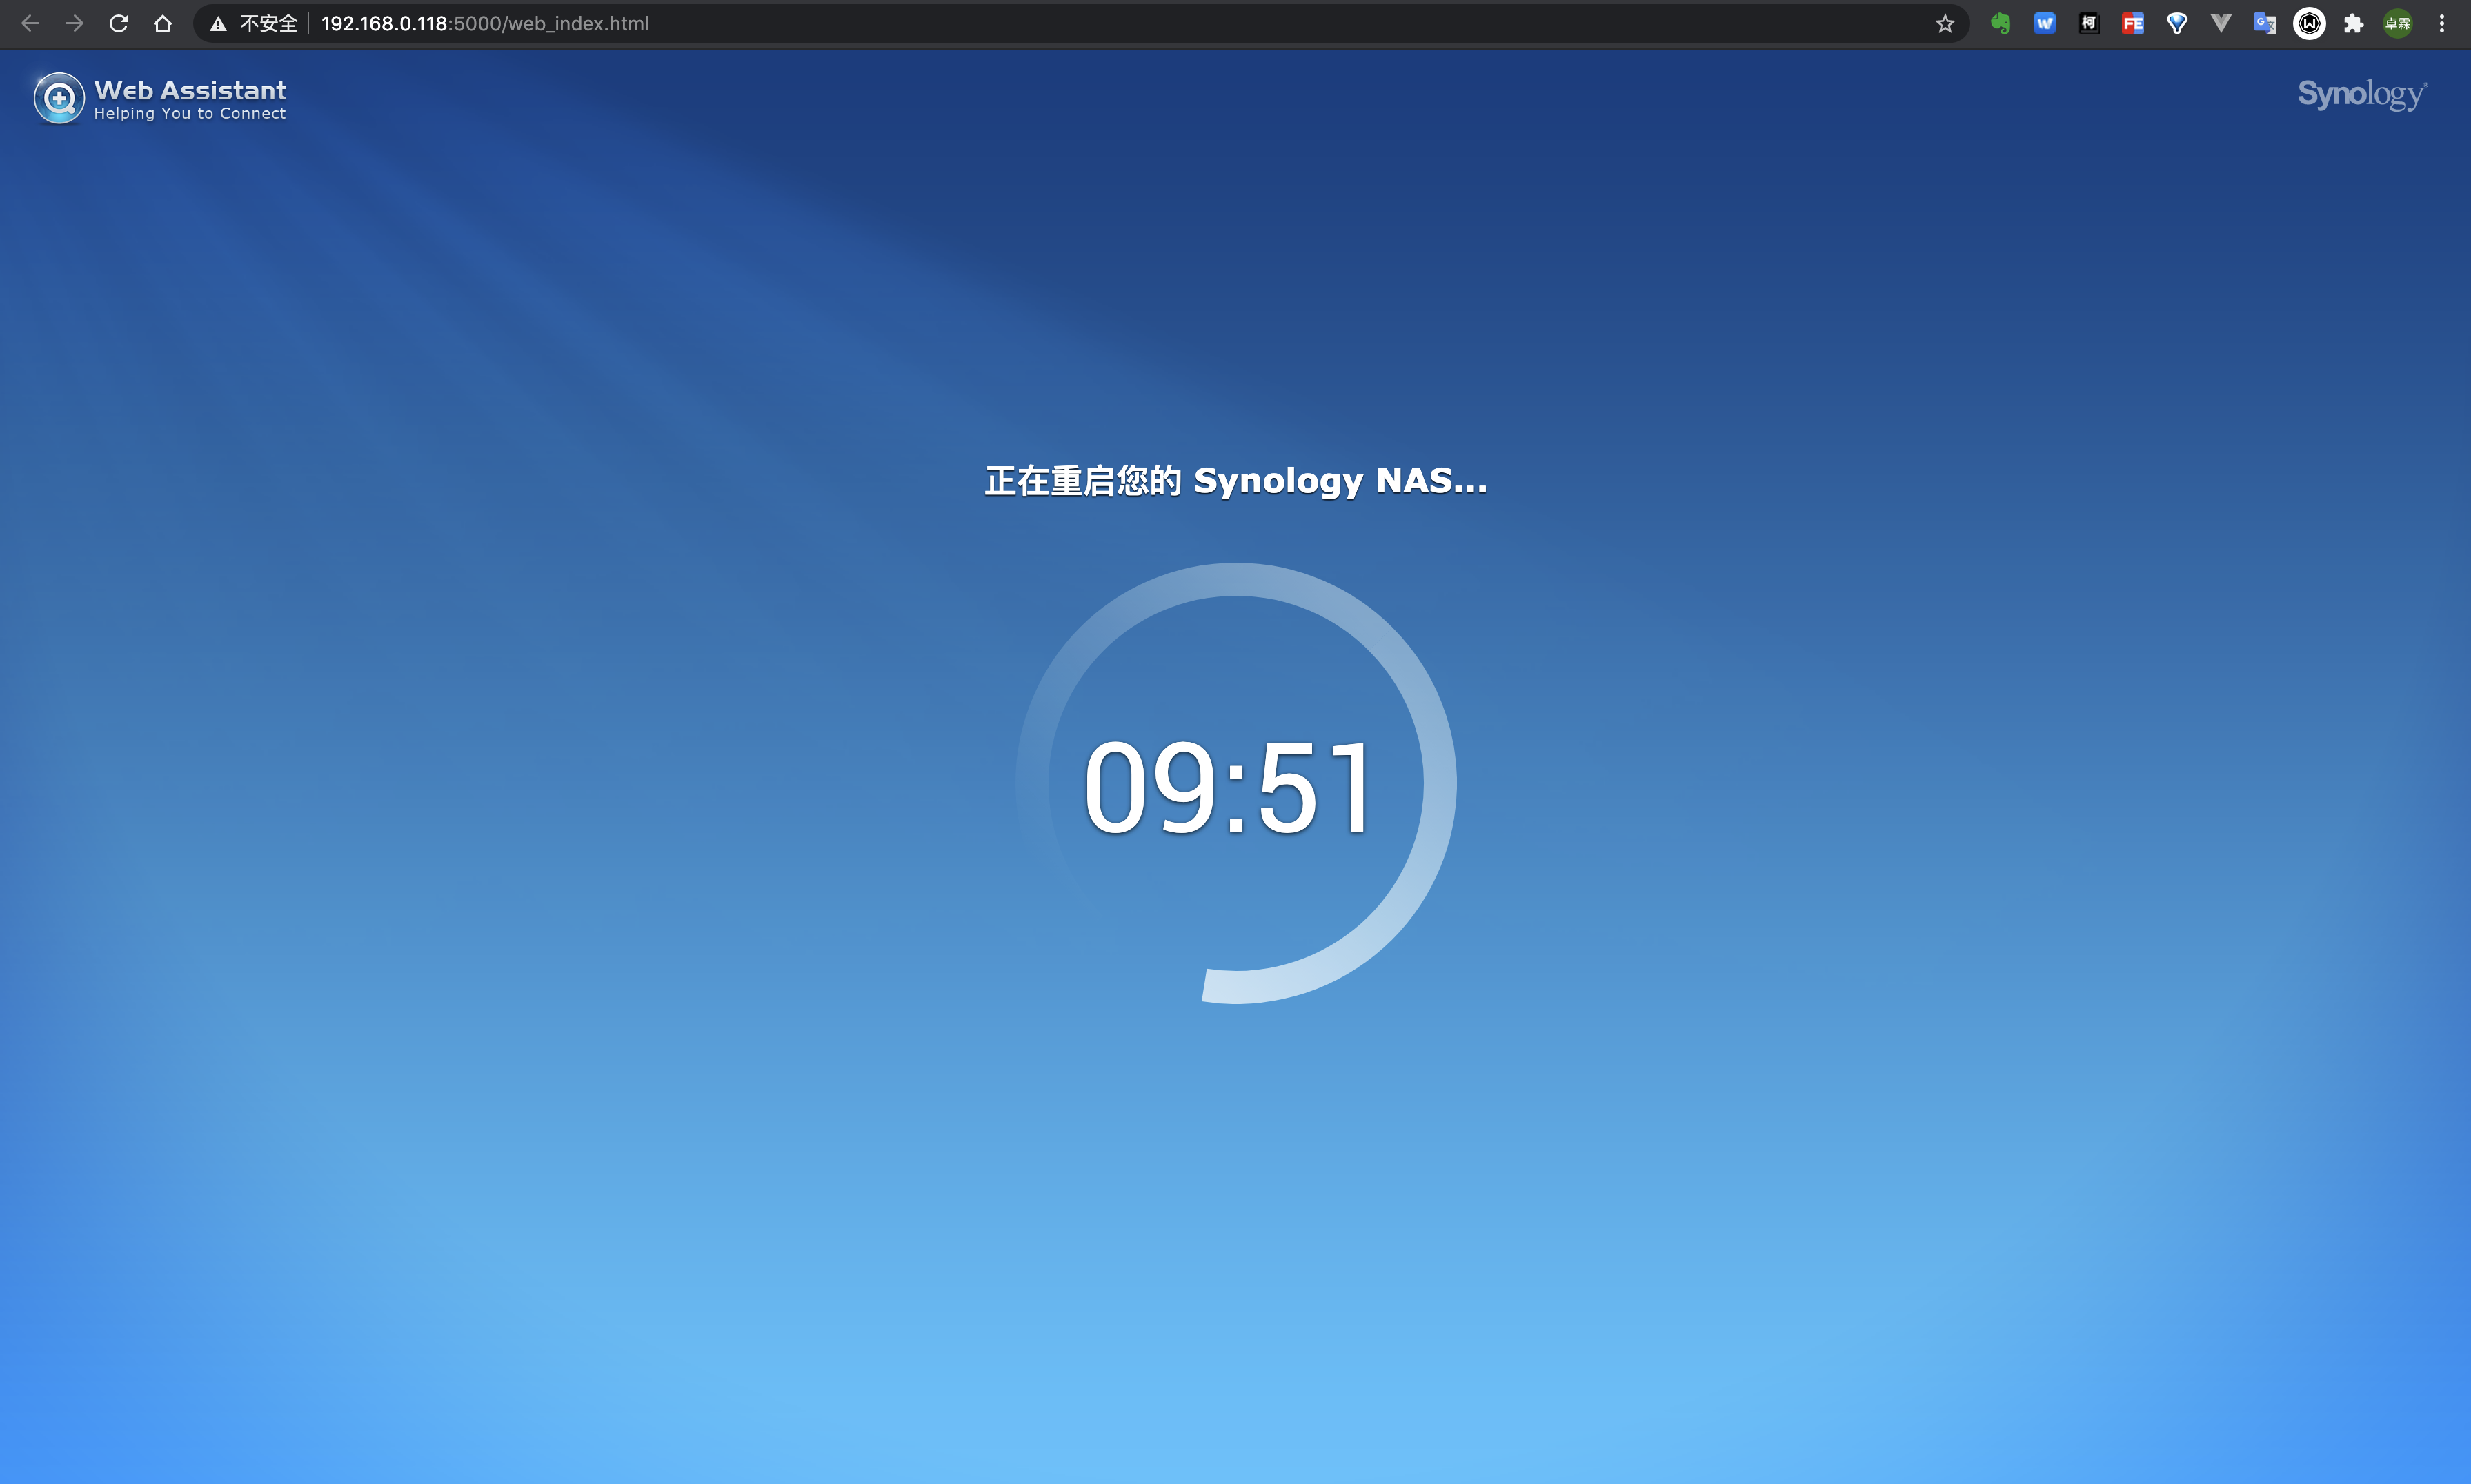Open the extensions puzzle menu
Viewport: 2471px width, 1484px height.
click(x=2353, y=23)
